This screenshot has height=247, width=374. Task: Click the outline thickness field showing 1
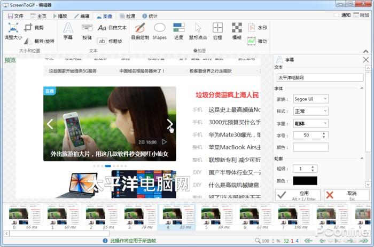point(301,169)
